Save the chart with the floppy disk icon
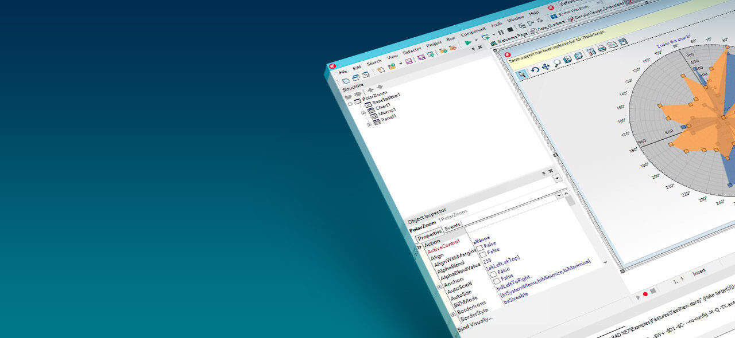The width and height of the screenshot is (735, 338). click(x=622, y=42)
